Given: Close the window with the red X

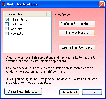Looking at the screenshot, I should click(x=102, y=4).
